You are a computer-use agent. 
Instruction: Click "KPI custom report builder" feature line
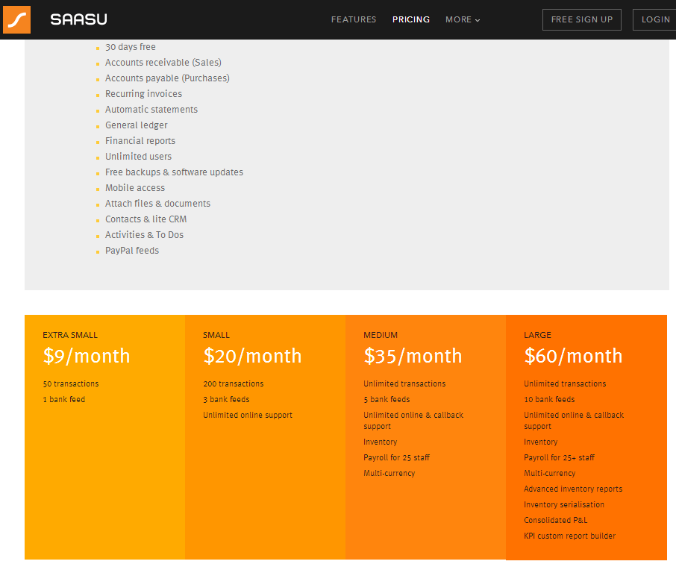(569, 536)
